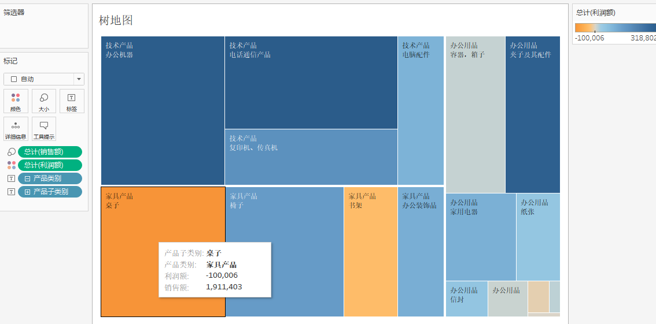656x324 pixels.
Task: Click the 318,802 legend maximum value
Action: click(643, 38)
